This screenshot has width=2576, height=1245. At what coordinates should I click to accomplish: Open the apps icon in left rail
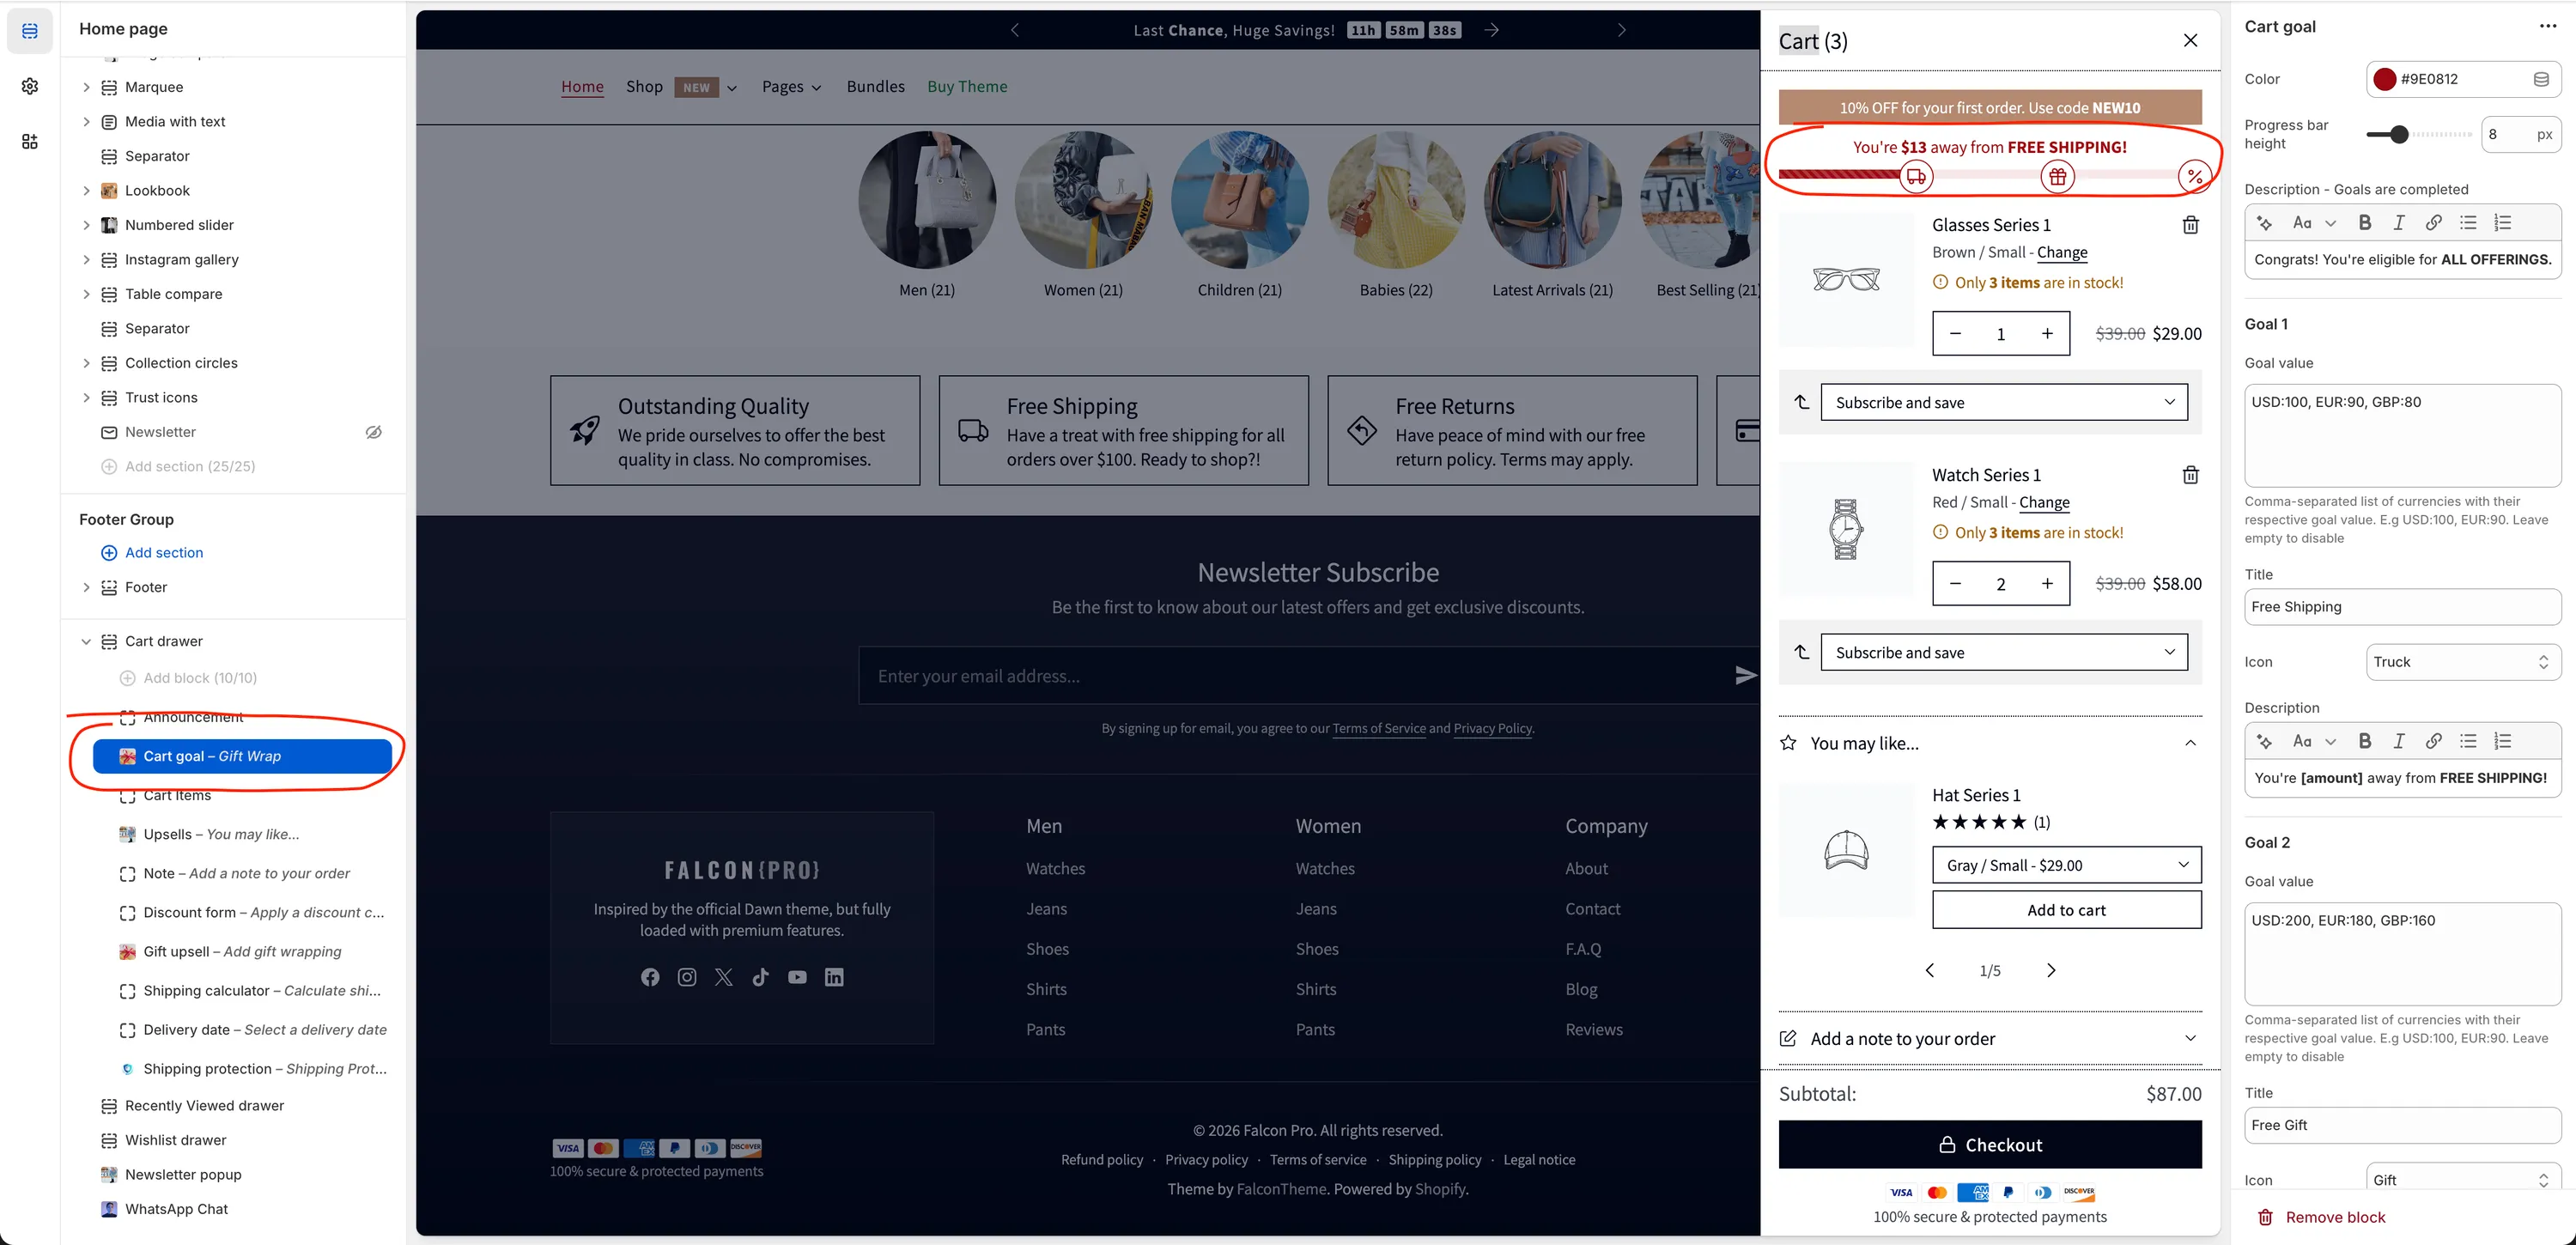point(30,141)
